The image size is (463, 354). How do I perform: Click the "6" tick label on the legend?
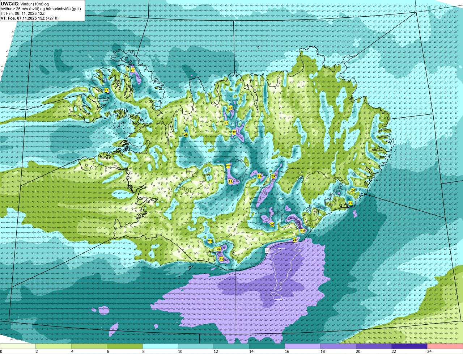[107, 351]
